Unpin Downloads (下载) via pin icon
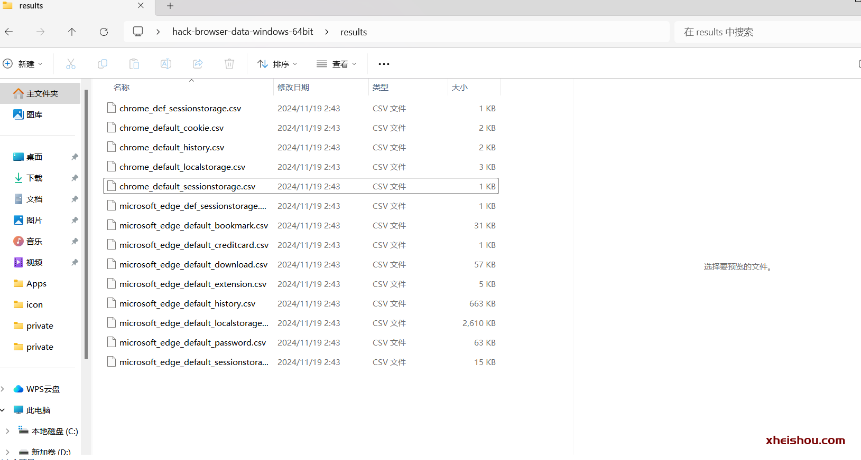 pos(75,178)
